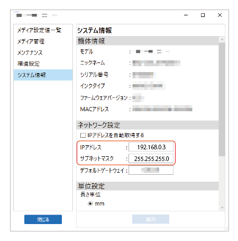Close the window with the X icon
The image size is (238, 241).
219,15
